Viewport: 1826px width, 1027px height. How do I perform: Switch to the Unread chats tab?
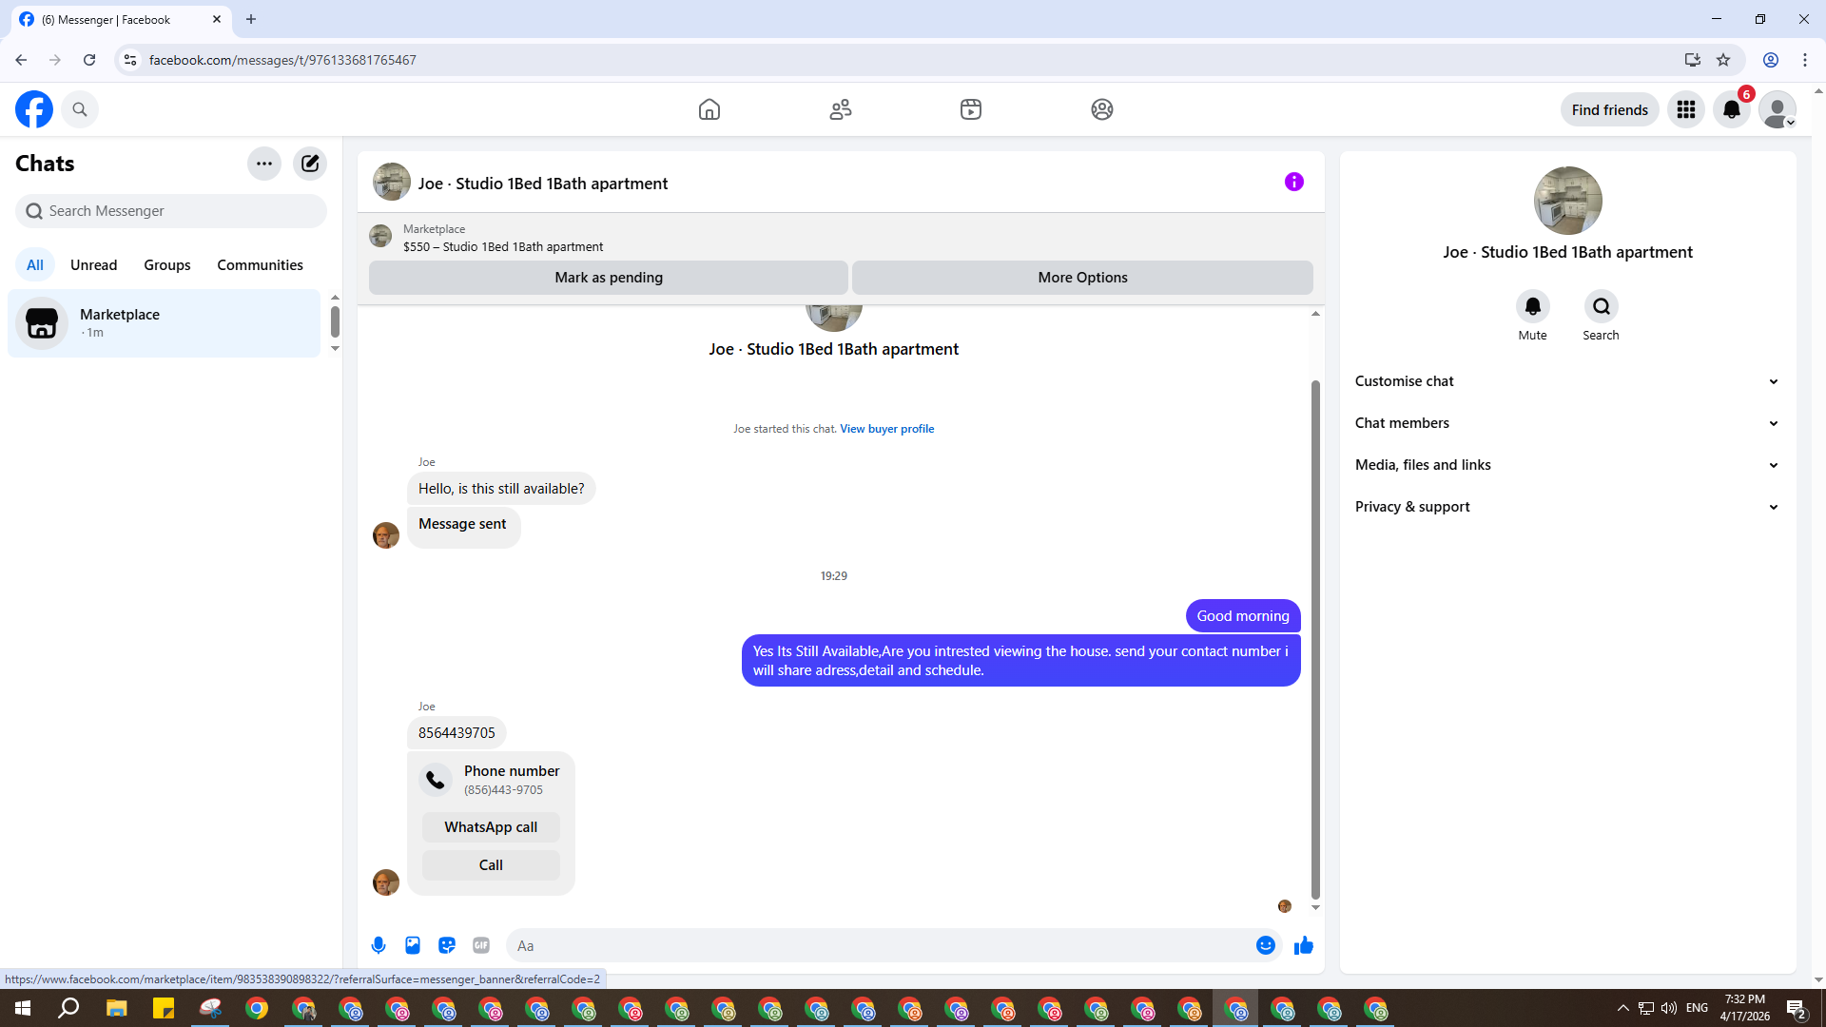point(93,265)
